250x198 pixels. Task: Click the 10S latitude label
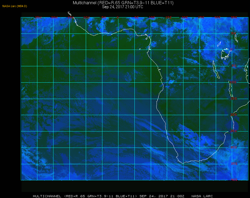233,82
